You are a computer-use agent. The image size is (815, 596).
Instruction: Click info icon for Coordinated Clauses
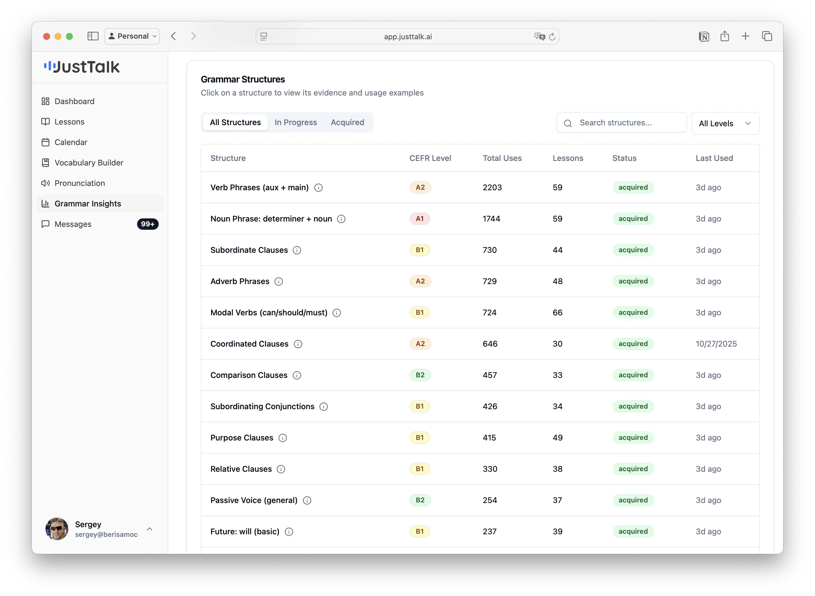(298, 344)
